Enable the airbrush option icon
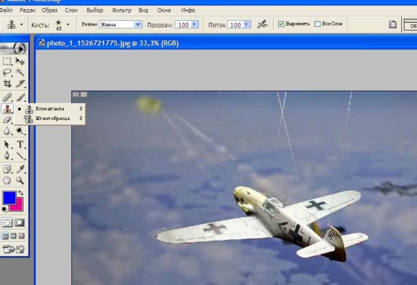The image size is (417, 285). (262, 24)
